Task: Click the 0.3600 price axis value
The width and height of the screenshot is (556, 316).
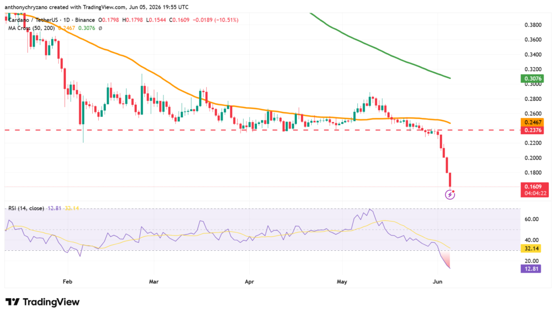Action: (533, 40)
